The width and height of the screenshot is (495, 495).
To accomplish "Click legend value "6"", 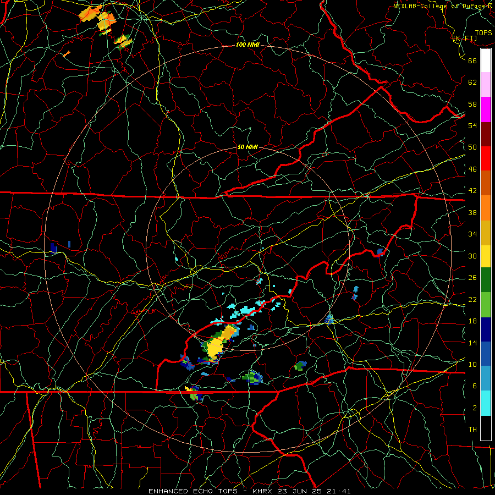I will 474,386.
